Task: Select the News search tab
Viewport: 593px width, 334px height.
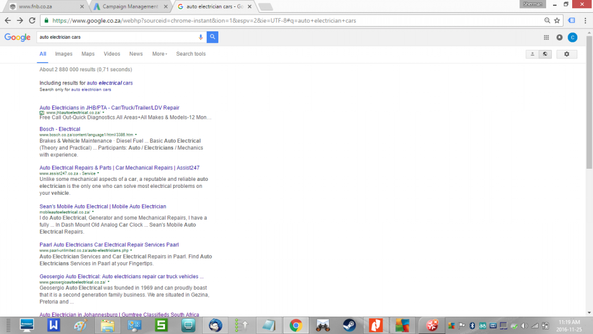Action: click(136, 54)
